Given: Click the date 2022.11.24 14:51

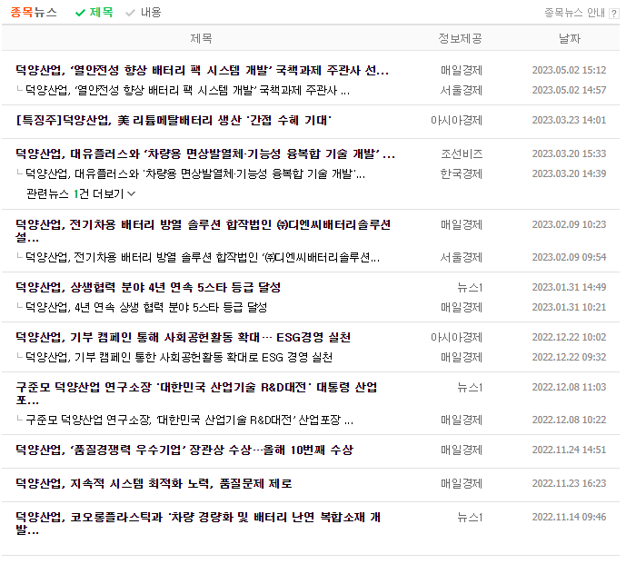Looking at the screenshot, I should coord(569,450).
